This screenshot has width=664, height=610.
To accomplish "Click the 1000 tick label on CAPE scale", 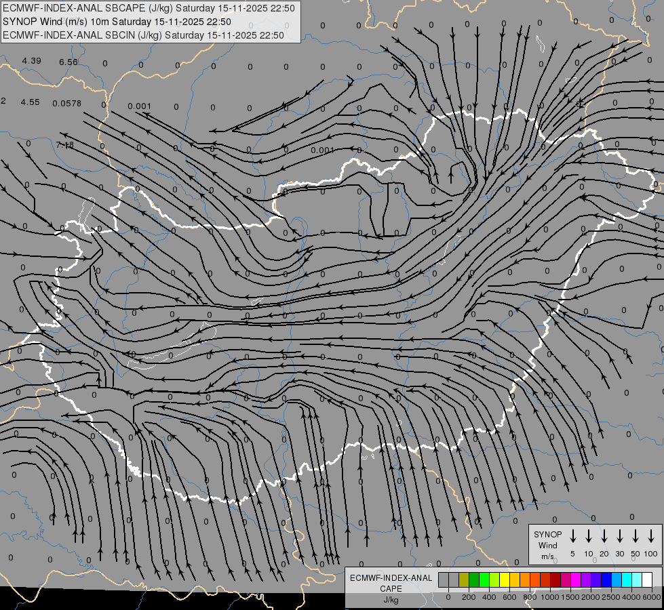I will point(550,597).
